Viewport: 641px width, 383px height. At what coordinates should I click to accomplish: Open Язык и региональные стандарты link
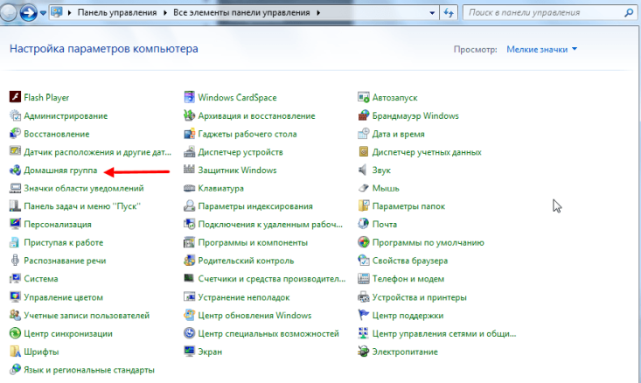click(89, 370)
